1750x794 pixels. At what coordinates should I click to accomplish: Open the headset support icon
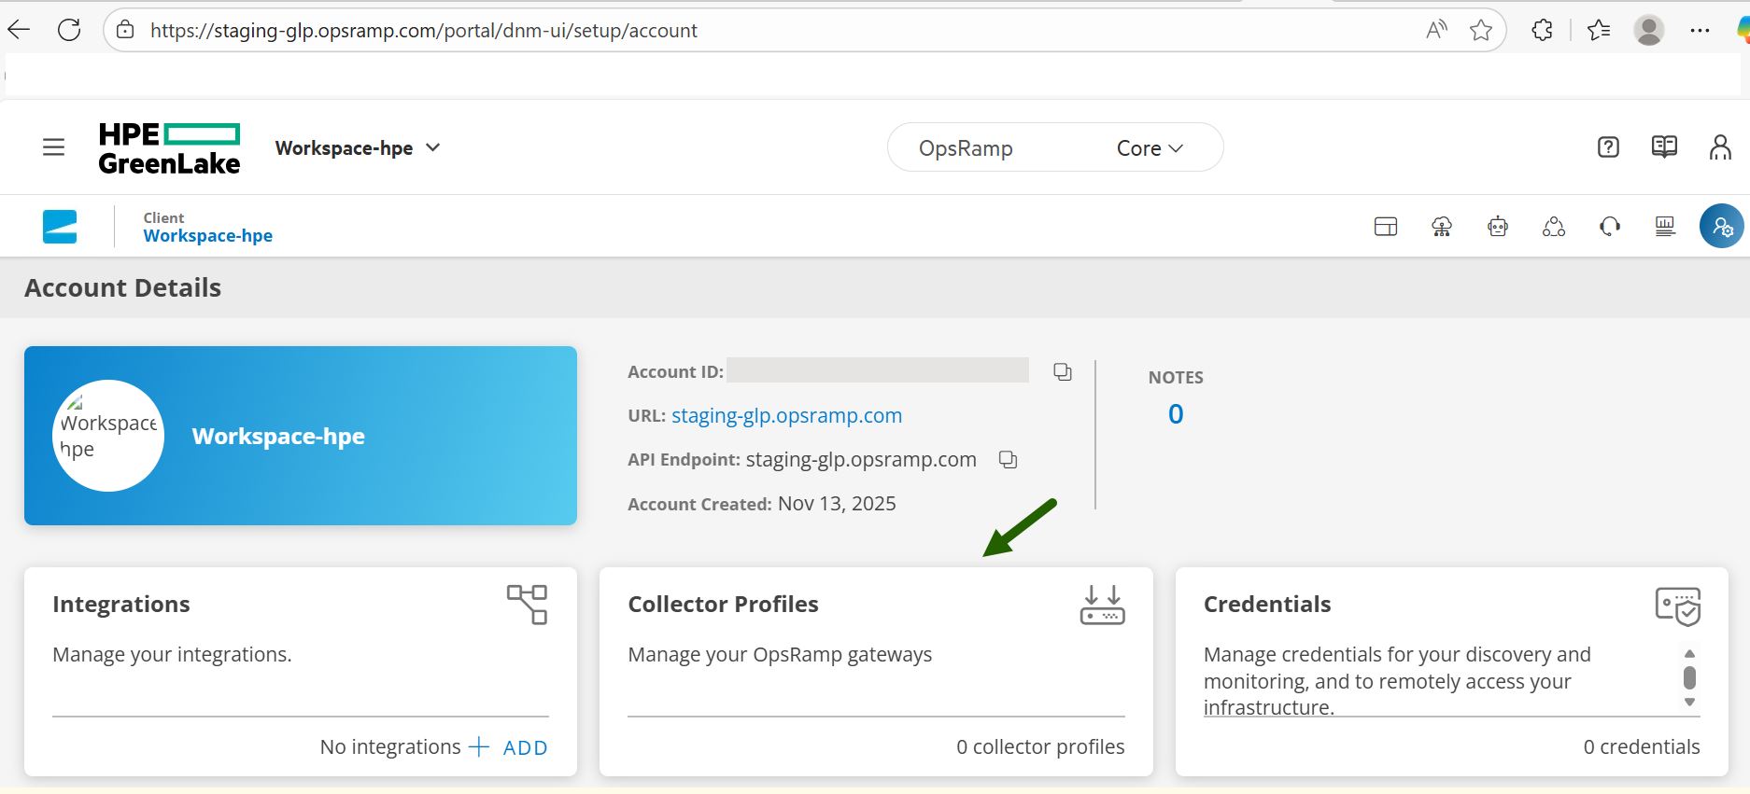tap(1610, 227)
